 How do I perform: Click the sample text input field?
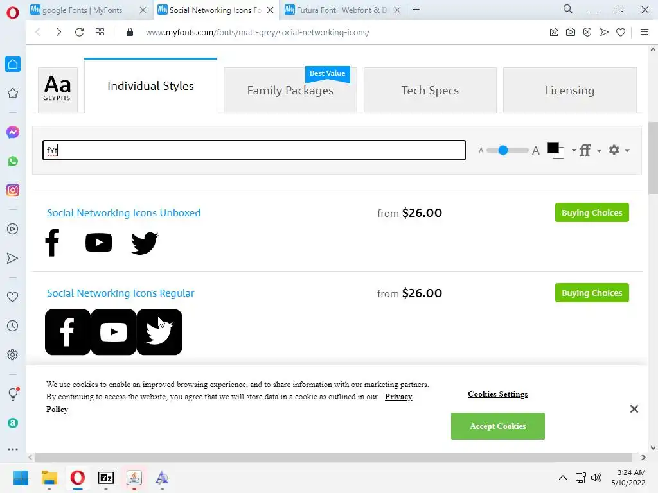pyautogui.click(x=254, y=150)
